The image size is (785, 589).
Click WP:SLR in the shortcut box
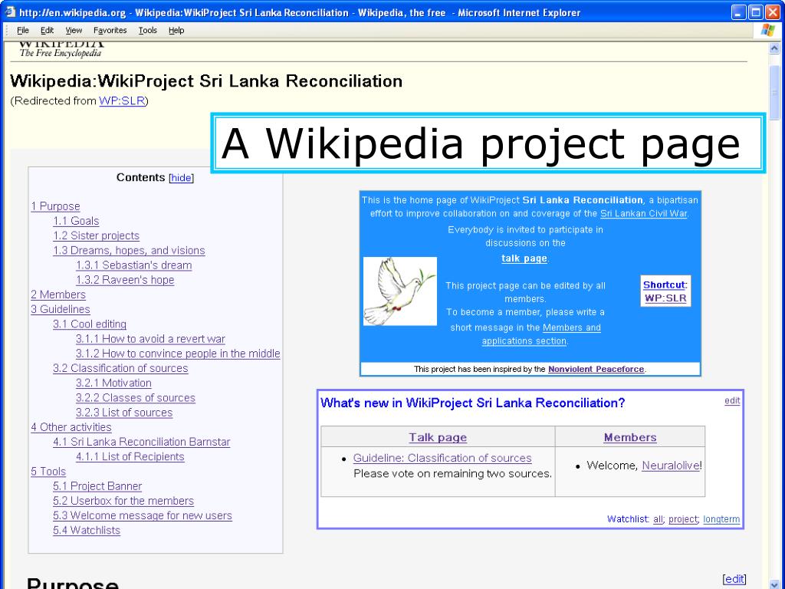[x=666, y=298]
